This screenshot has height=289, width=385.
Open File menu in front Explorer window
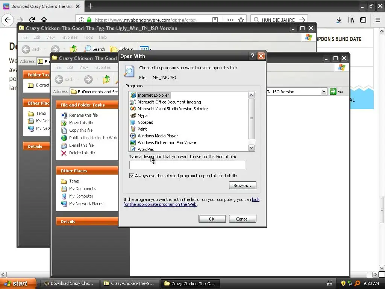(x=58, y=67)
